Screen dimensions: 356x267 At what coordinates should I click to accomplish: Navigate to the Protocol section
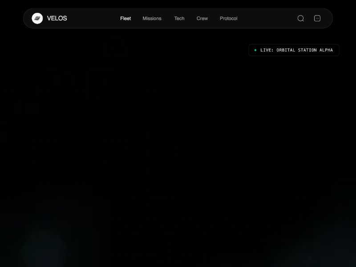(228, 18)
